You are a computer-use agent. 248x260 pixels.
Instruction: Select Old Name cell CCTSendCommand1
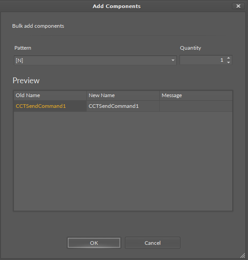tap(50, 106)
